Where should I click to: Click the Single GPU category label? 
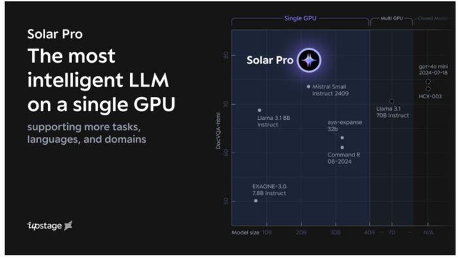[300, 18]
